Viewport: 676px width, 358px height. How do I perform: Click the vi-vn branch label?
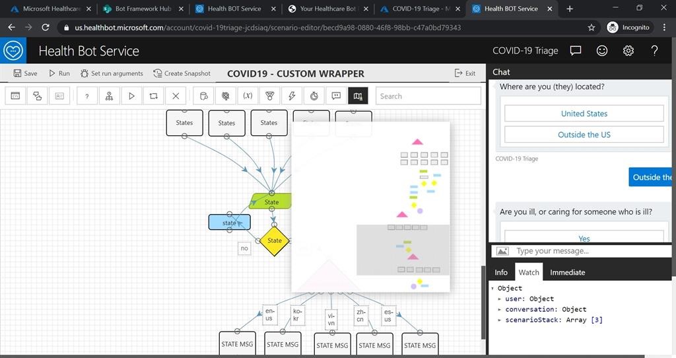coord(331,319)
